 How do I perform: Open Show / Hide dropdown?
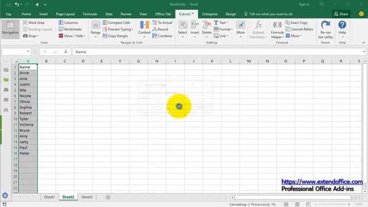click(x=72, y=36)
